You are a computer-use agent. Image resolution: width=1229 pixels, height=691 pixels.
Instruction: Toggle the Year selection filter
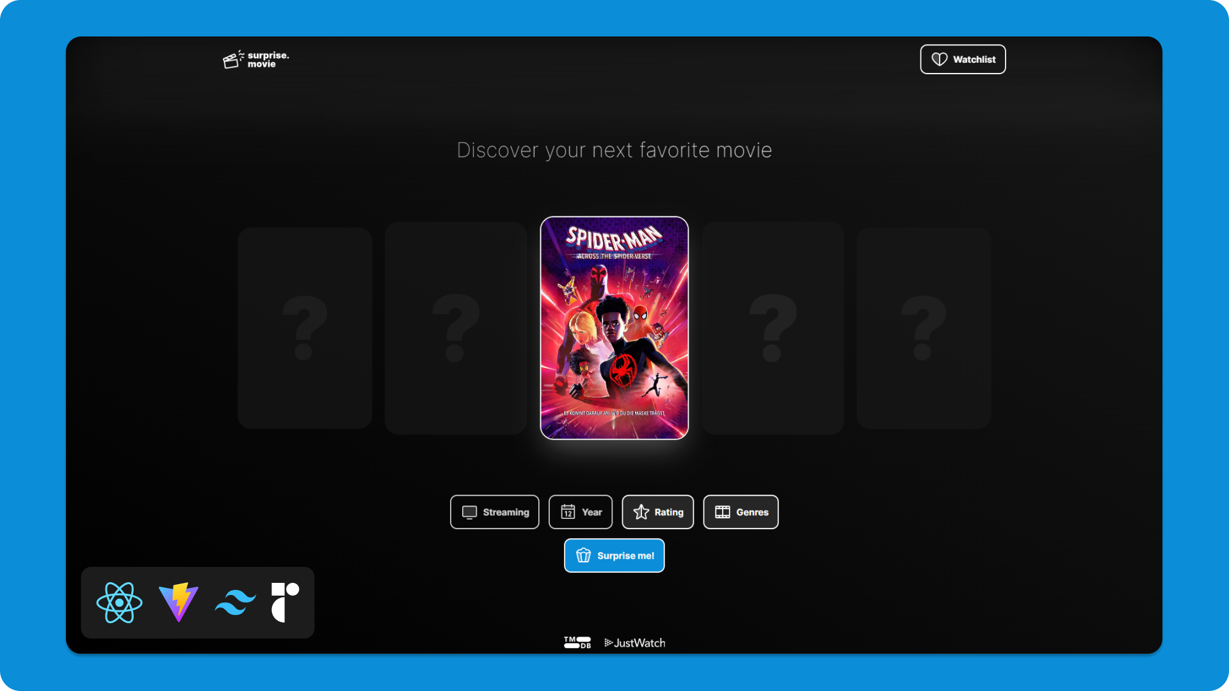581,512
